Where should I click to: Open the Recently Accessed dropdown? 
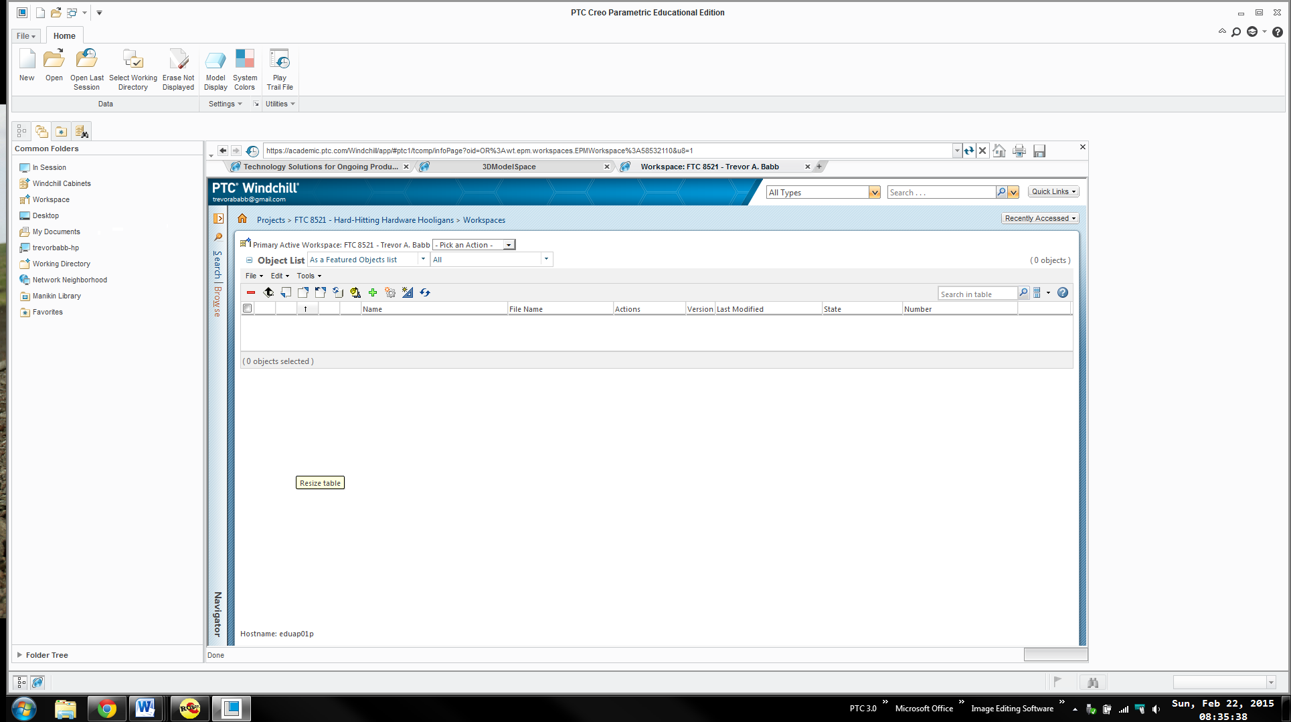tap(1040, 218)
